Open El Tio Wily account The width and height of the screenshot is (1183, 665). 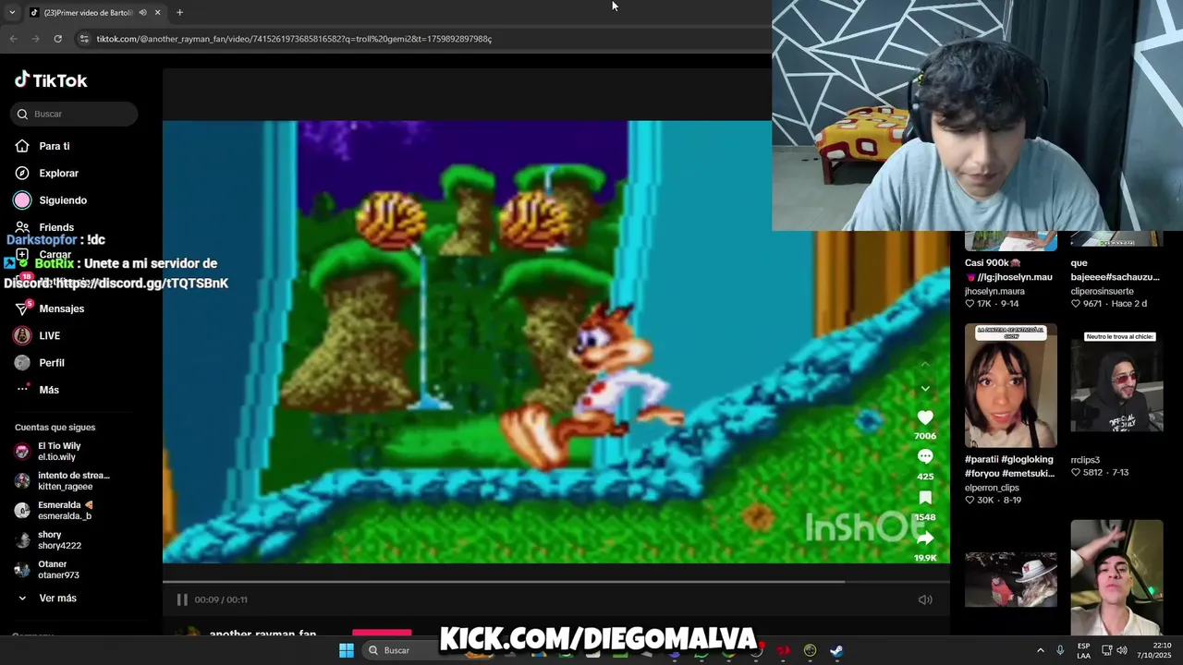[59, 452]
